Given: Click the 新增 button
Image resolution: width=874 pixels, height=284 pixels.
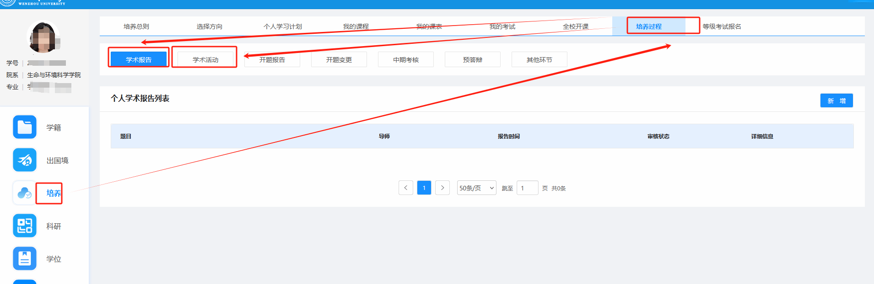Looking at the screenshot, I should [x=836, y=100].
